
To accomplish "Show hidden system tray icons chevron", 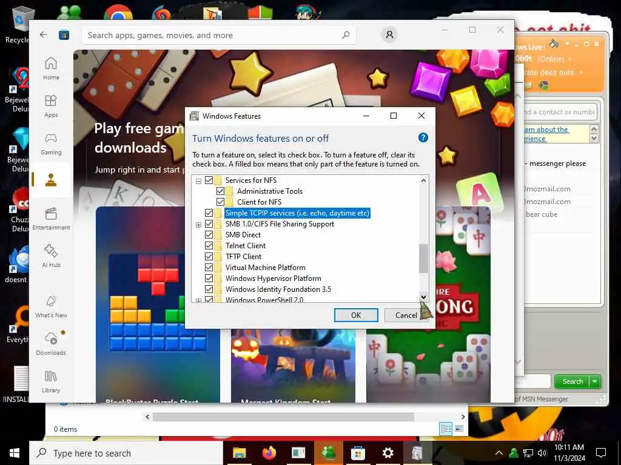I will pyautogui.click(x=499, y=453).
